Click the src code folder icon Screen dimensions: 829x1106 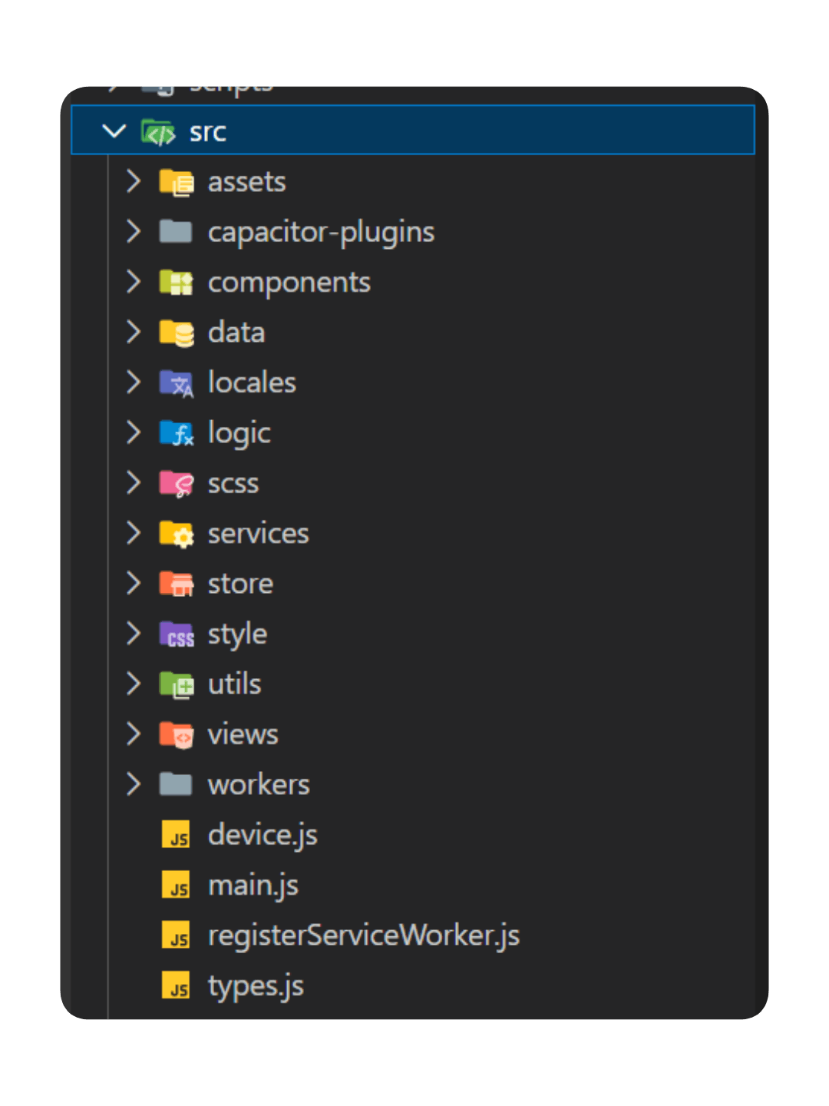click(158, 131)
